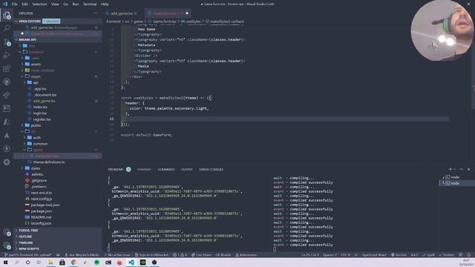Open the Azure view in the activity bar
Screen dimensions: 475x267
click(x=7, y=122)
